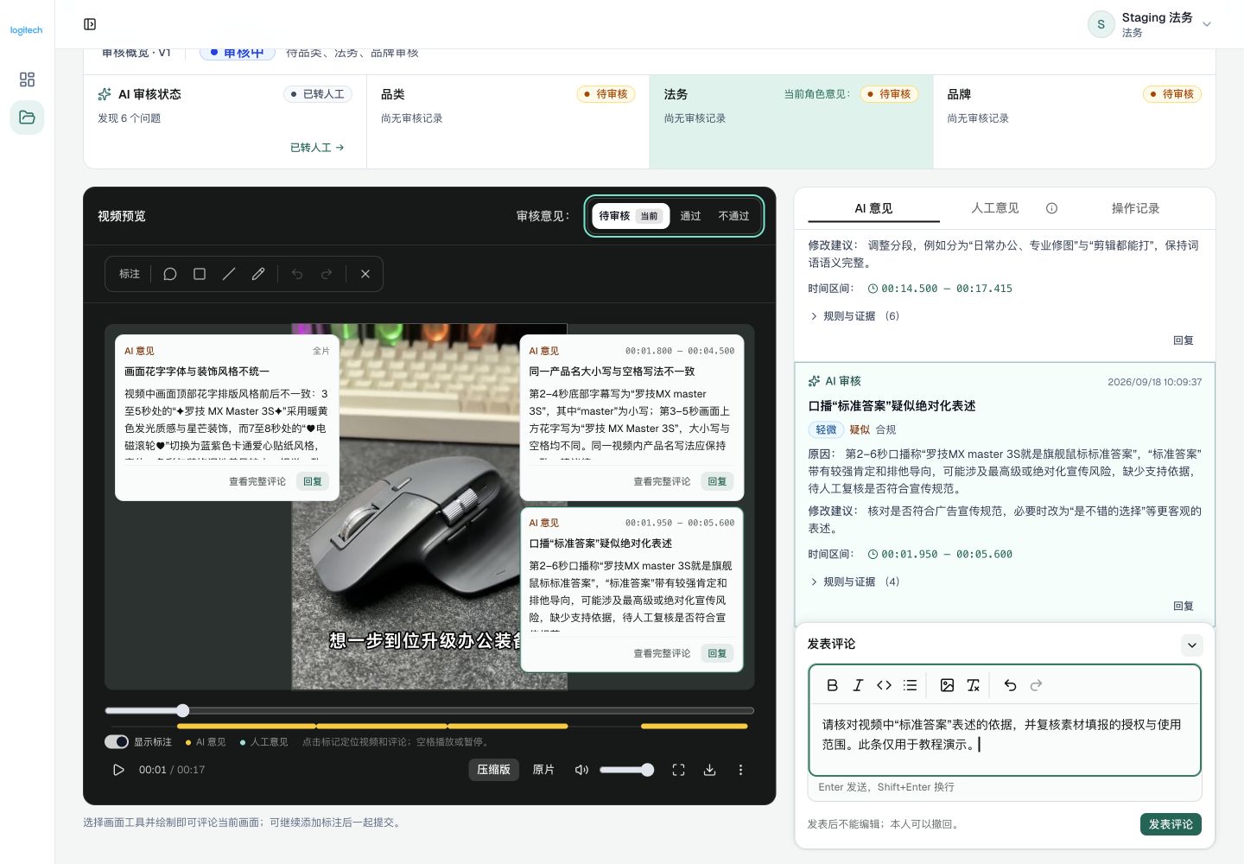Submit with 发表评论 button
Screen dimensions: 1244x864
1171,824
